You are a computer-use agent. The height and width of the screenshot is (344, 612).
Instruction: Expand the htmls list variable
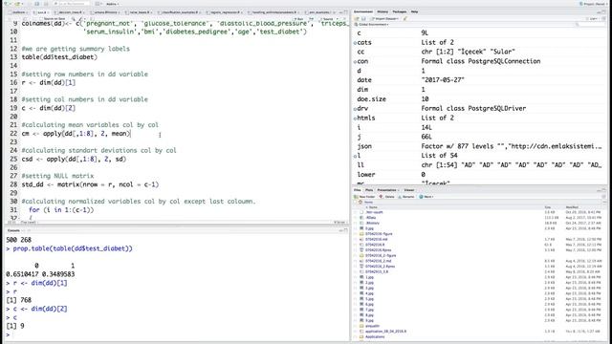pos(355,118)
